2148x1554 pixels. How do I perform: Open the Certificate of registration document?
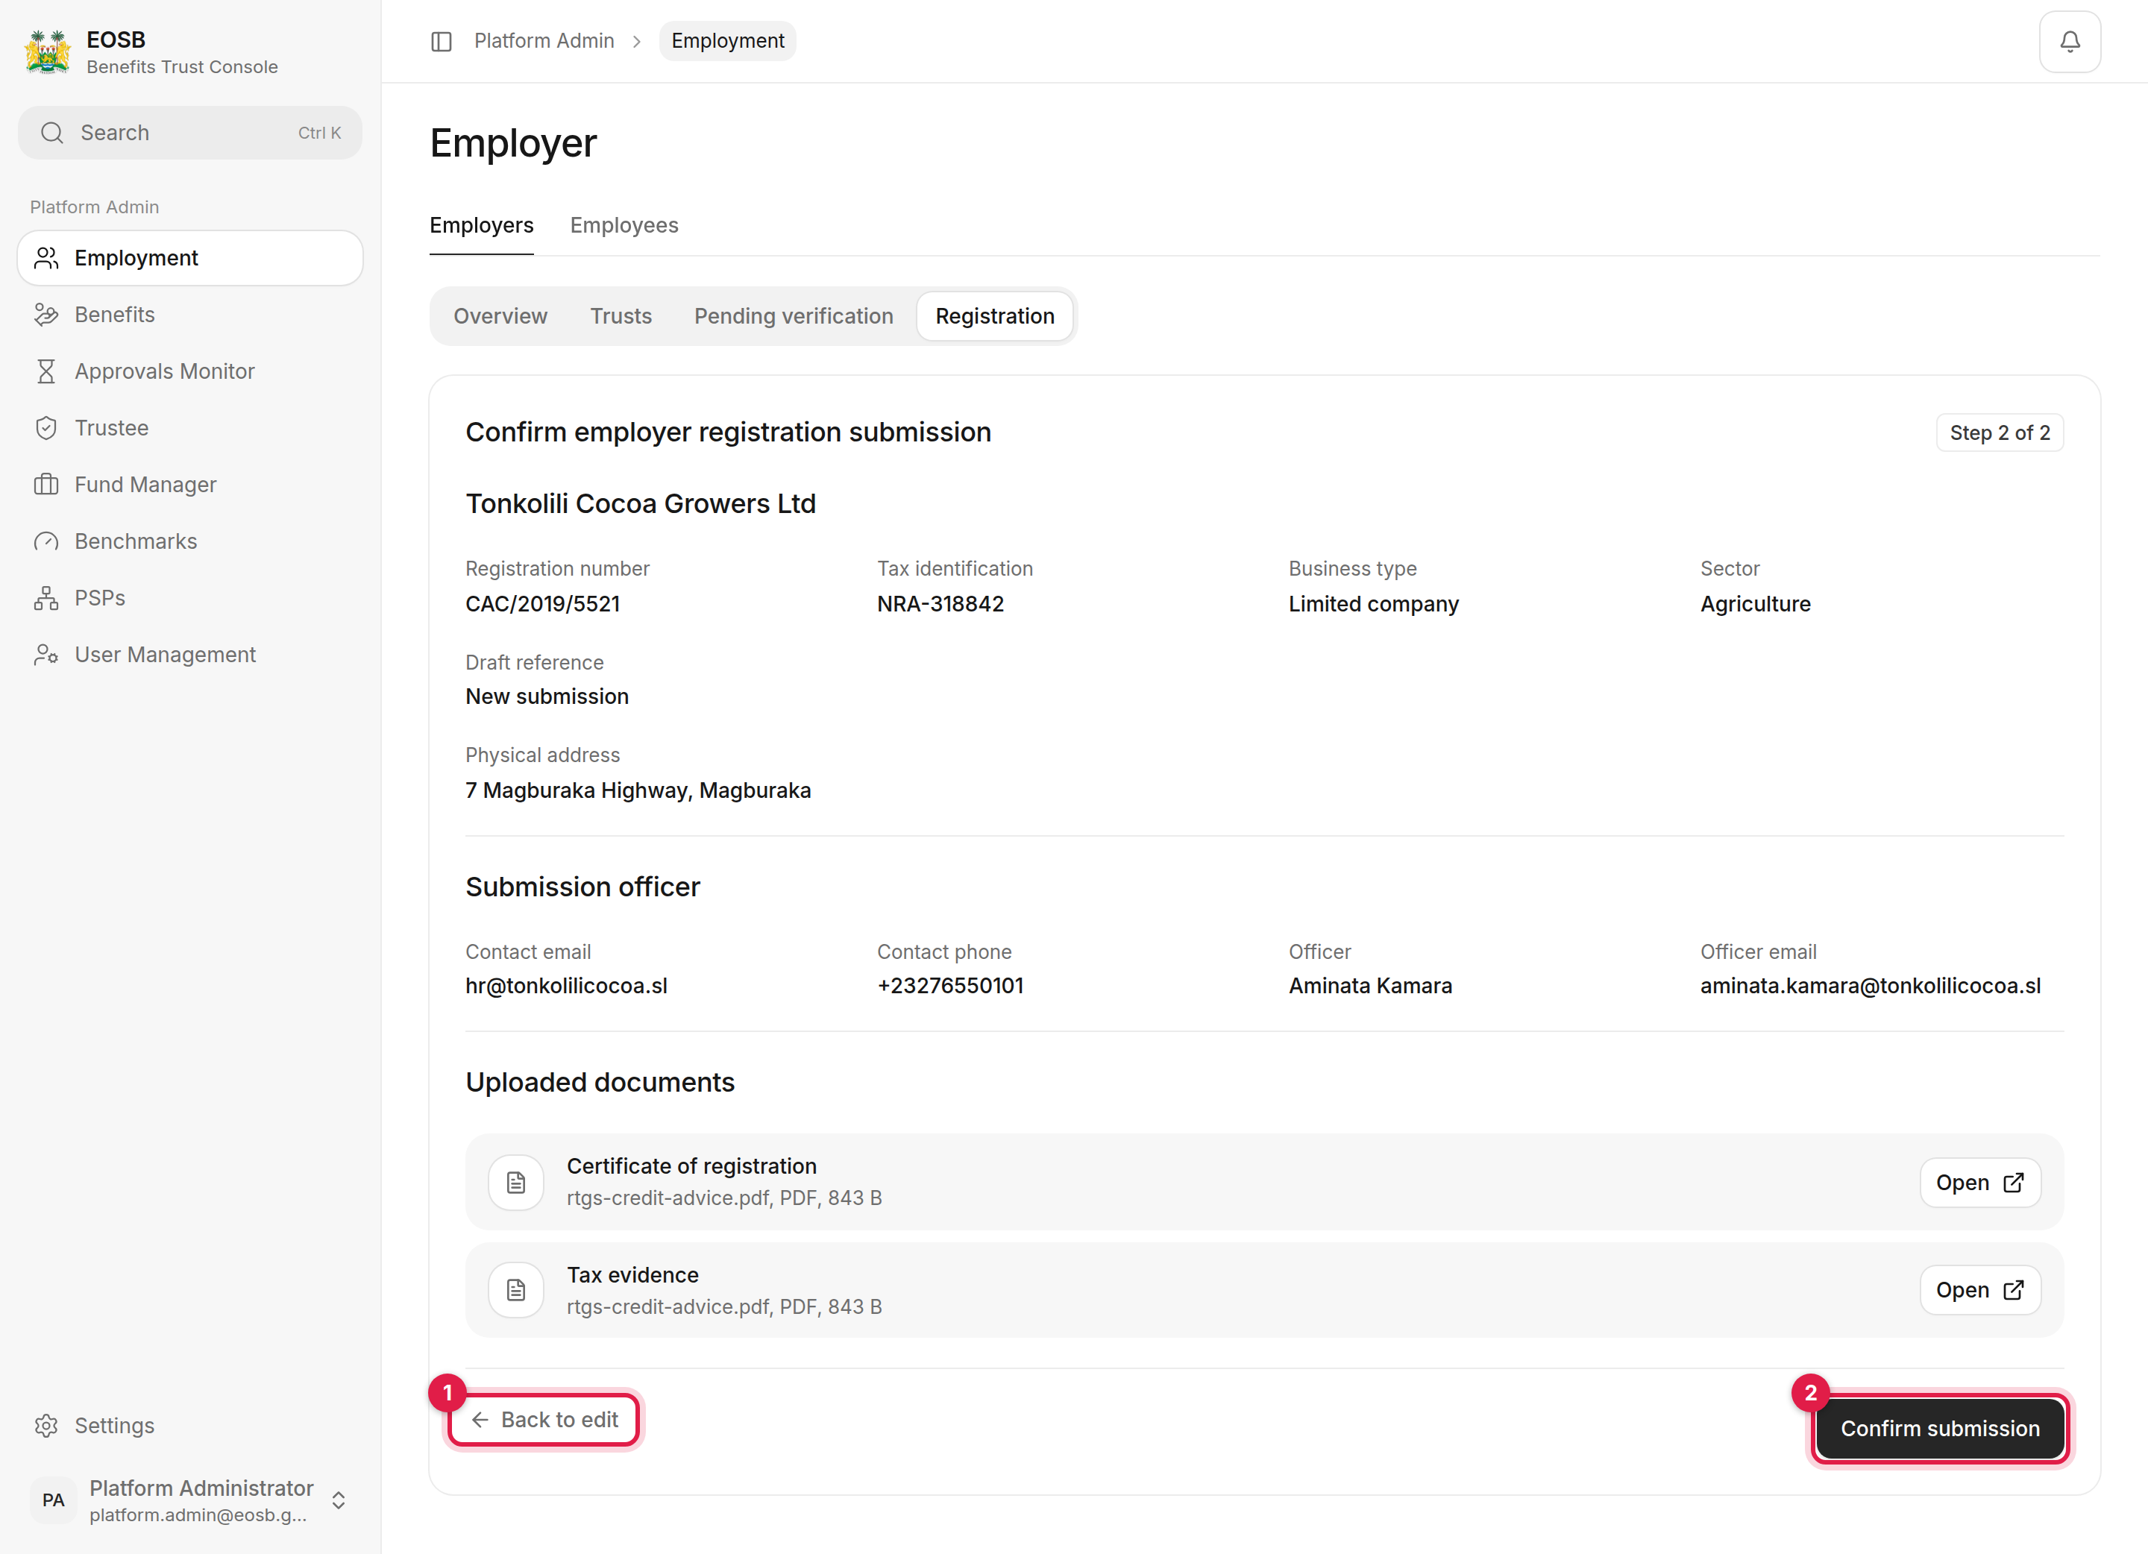tap(1979, 1183)
